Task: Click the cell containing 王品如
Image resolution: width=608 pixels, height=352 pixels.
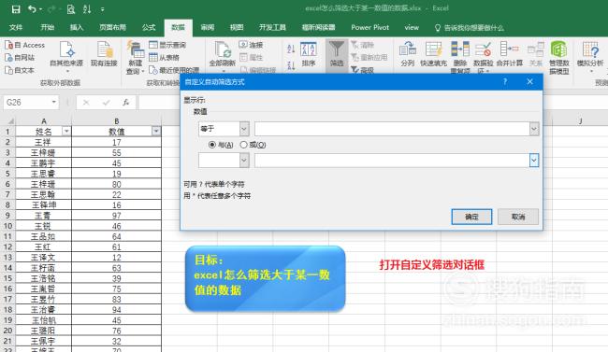Action: (x=43, y=236)
